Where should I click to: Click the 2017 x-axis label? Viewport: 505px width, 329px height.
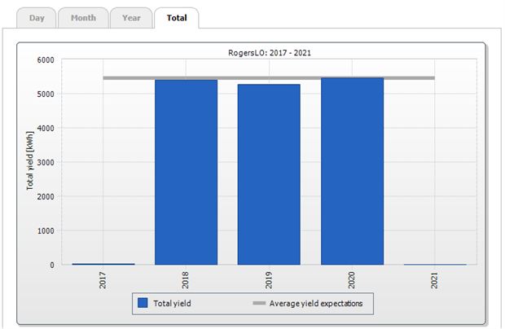click(x=103, y=280)
